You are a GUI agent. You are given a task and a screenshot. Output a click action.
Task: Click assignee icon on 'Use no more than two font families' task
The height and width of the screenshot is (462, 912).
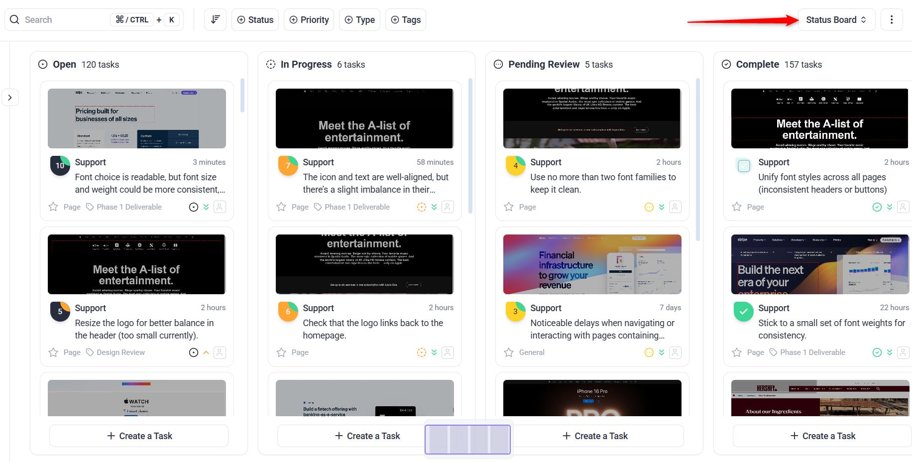point(675,207)
